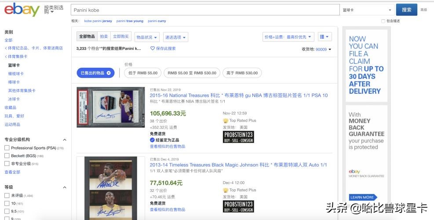Check the Professional Sports (PSA) checkbox
Screen dimensions: 434x220
click(x=7, y=148)
